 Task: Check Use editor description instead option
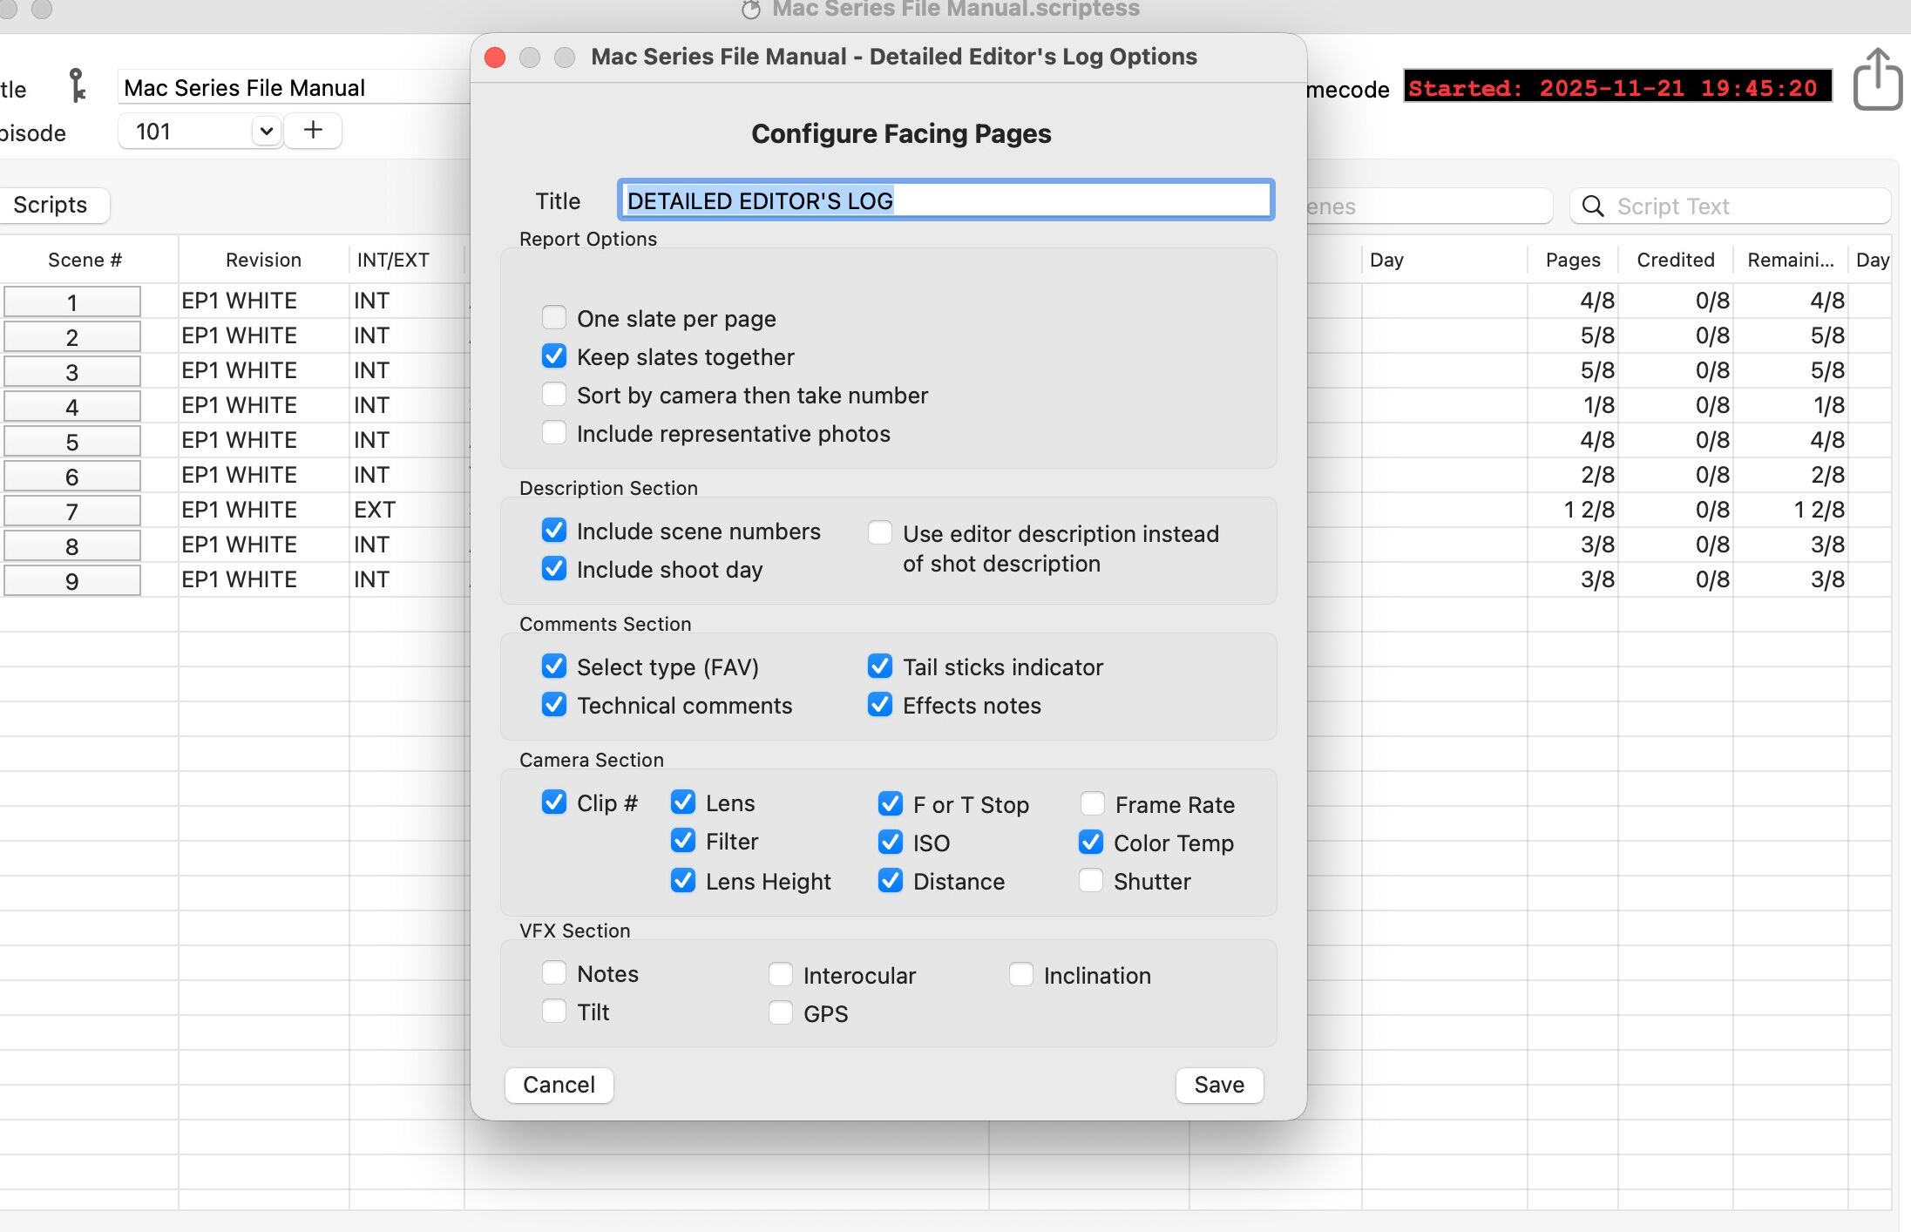pyautogui.click(x=880, y=533)
